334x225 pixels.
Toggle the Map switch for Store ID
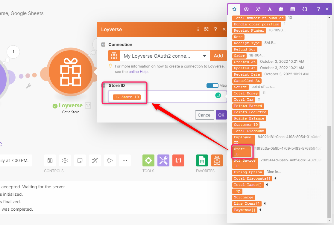point(212,86)
